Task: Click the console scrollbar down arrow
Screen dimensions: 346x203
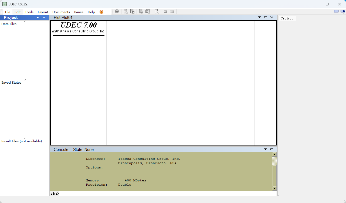Action: point(274,188)
